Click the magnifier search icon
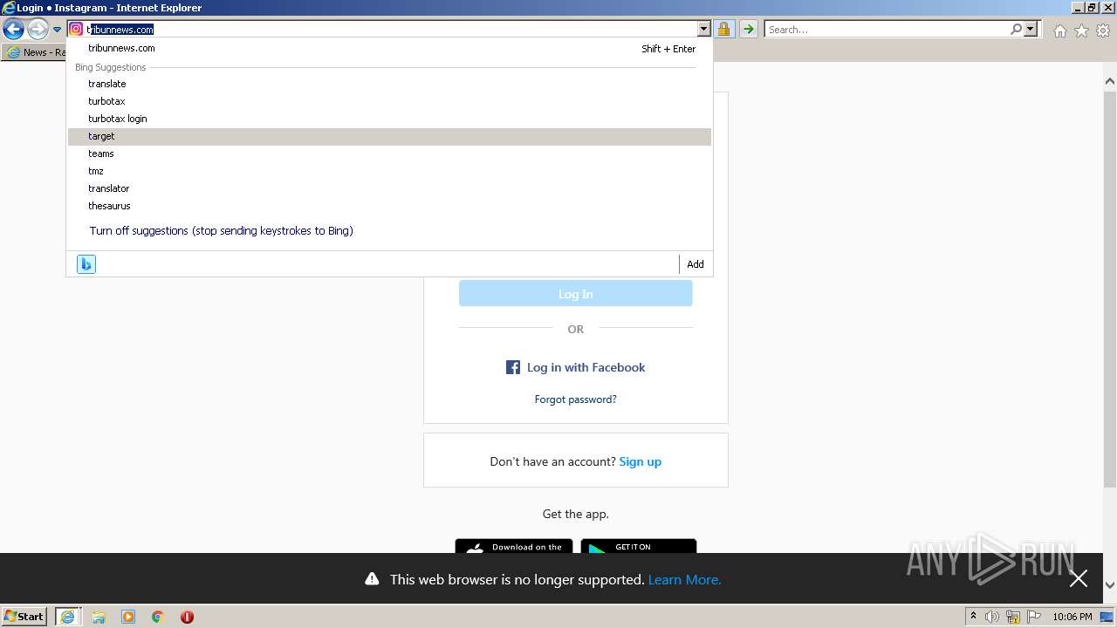 click(x=1016, y=29)
